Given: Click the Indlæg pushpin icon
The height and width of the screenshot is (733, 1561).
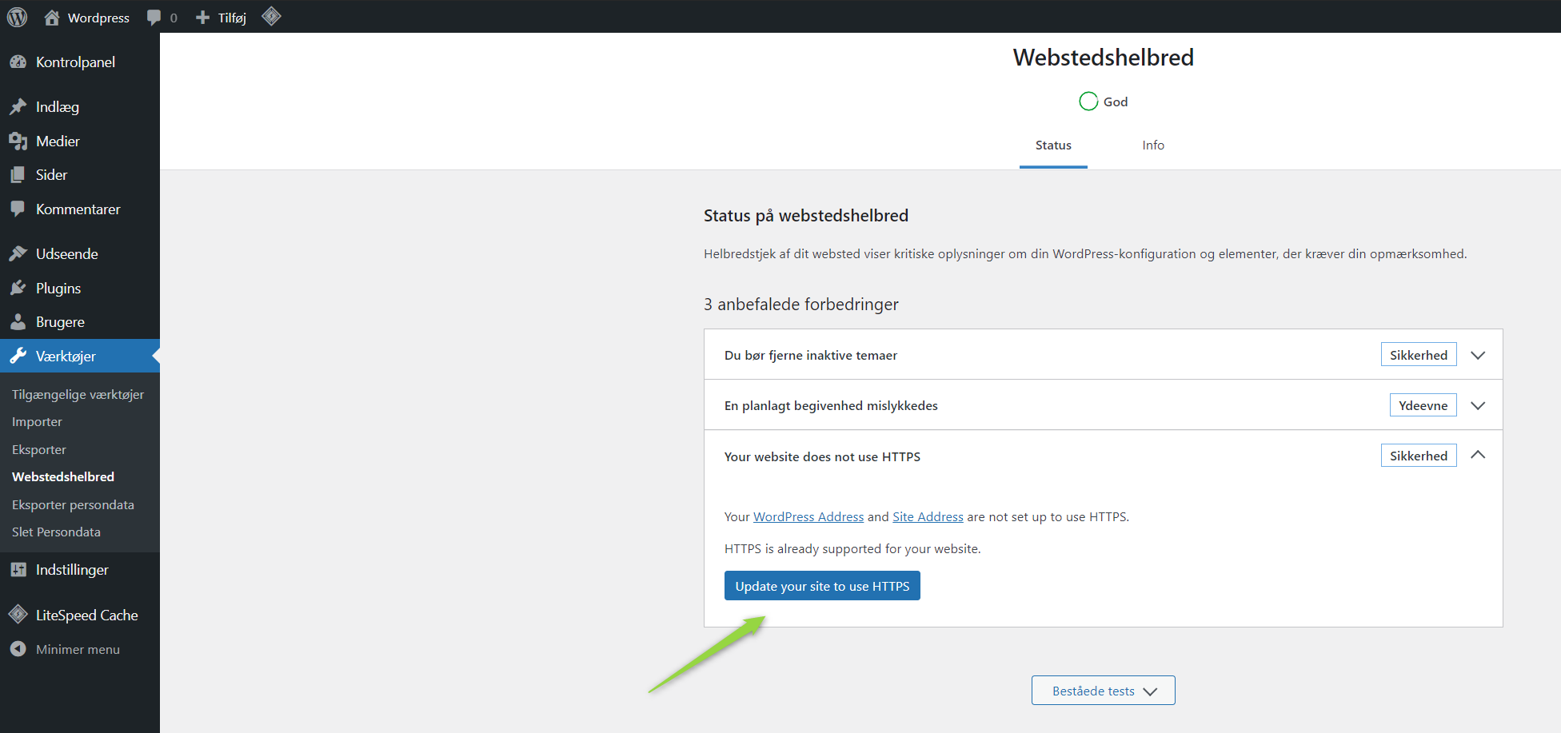Looking at the screenshot, I should 18,106.
